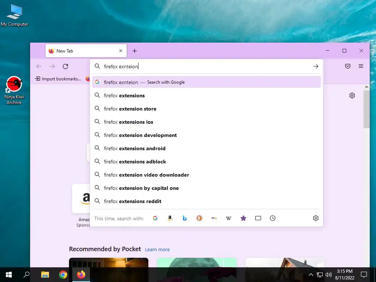Viewport: 376px width, 282px height.
Task: Select Firefox in the taskbar
Action: [81, 275]
